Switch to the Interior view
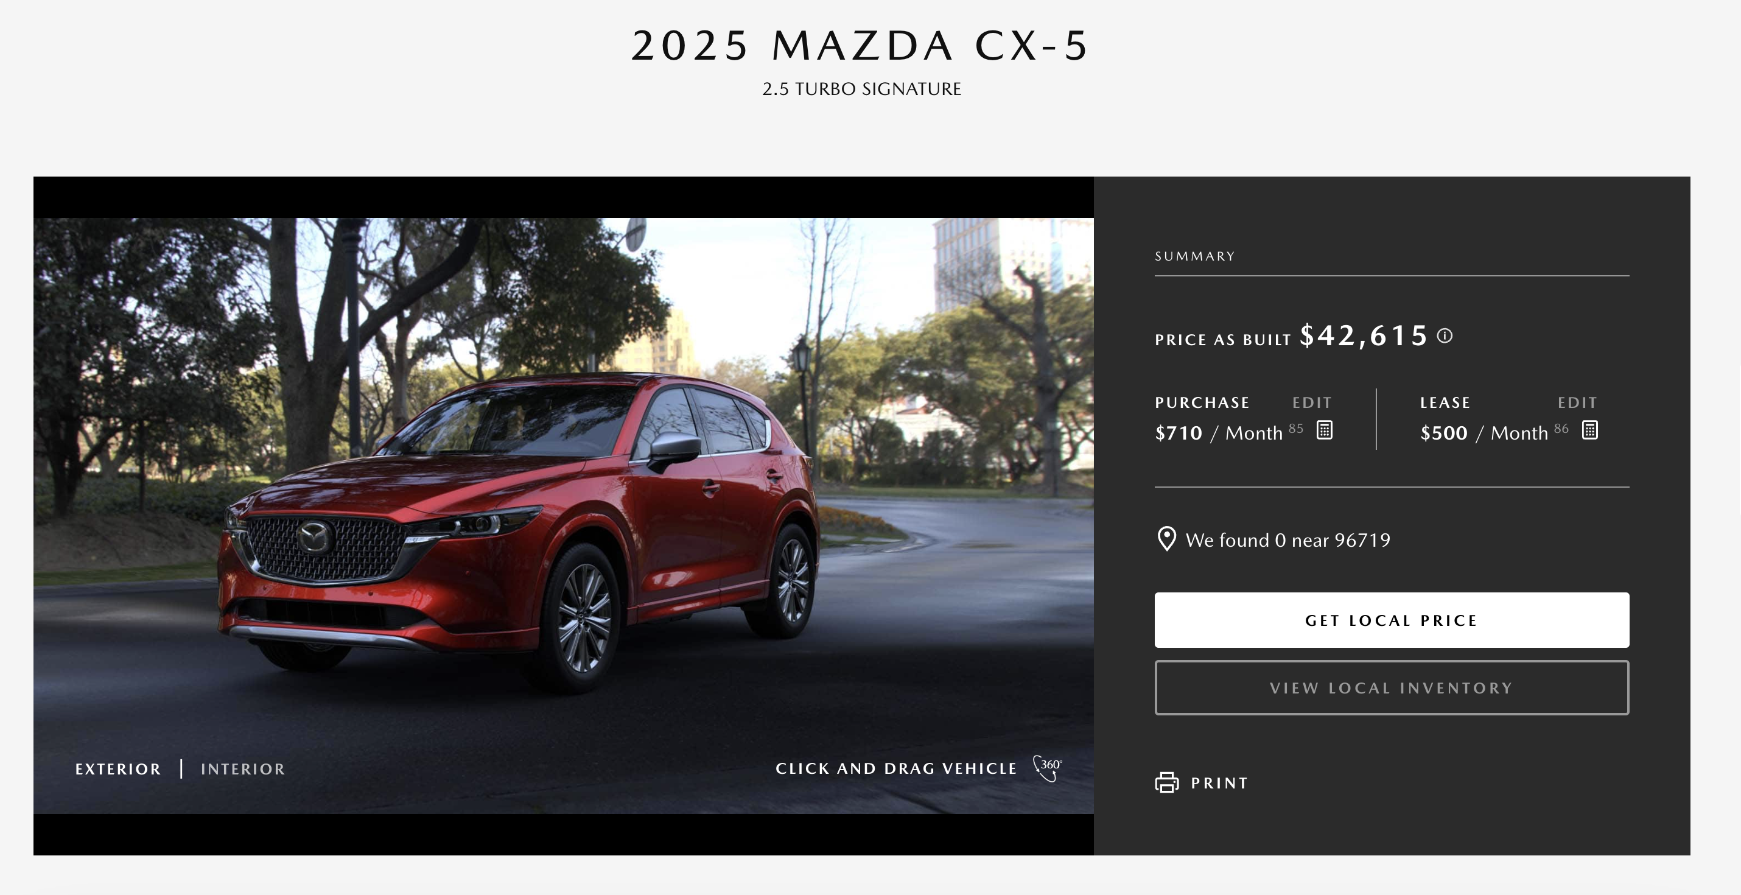Screen dimensions: 1741x895 pos(243,769)
